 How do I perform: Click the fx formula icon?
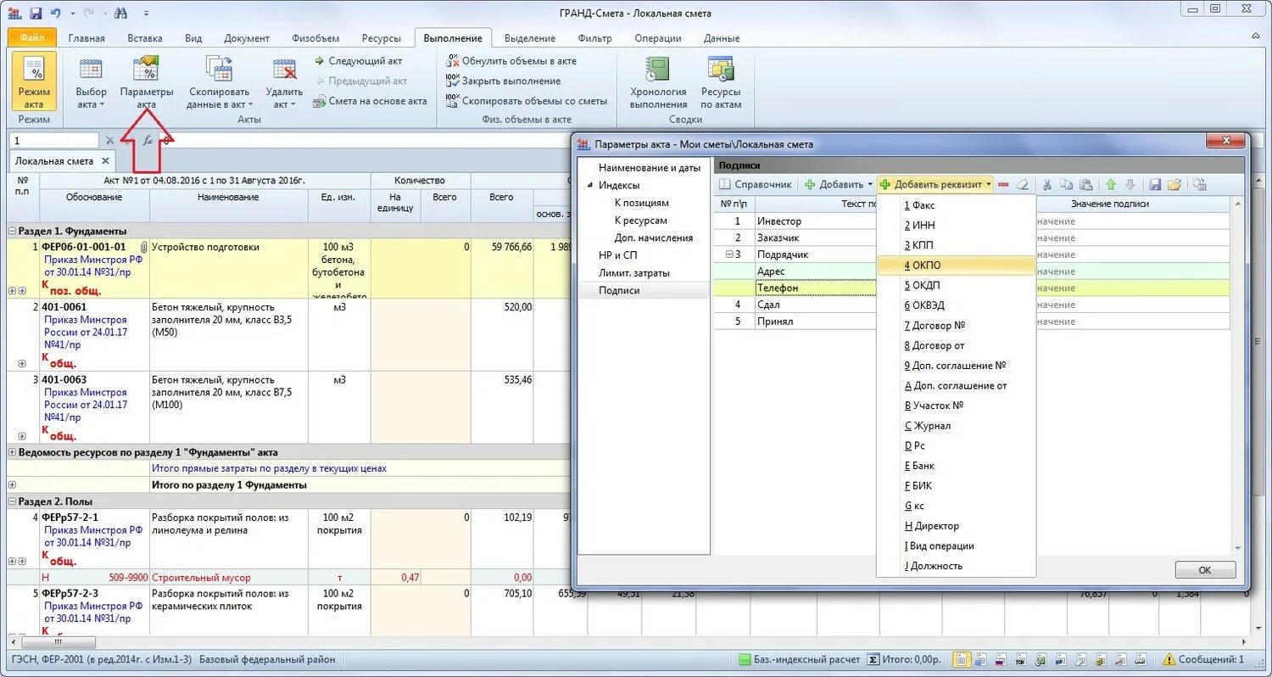(x=148, y=141)
